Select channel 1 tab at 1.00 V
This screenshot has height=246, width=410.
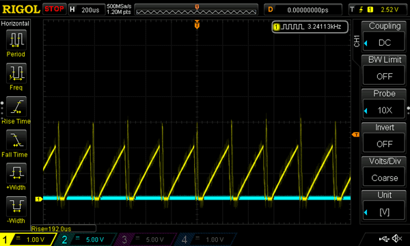(27, 239)
